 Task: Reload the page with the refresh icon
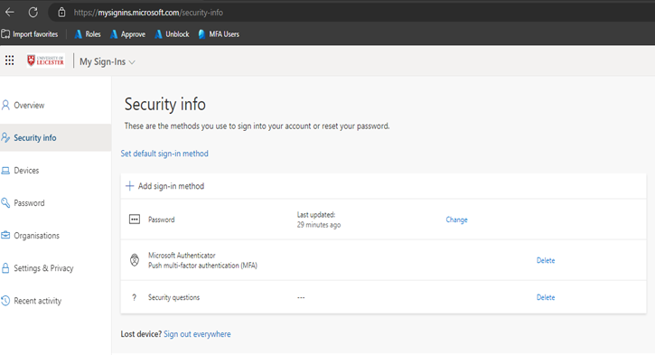33,13
